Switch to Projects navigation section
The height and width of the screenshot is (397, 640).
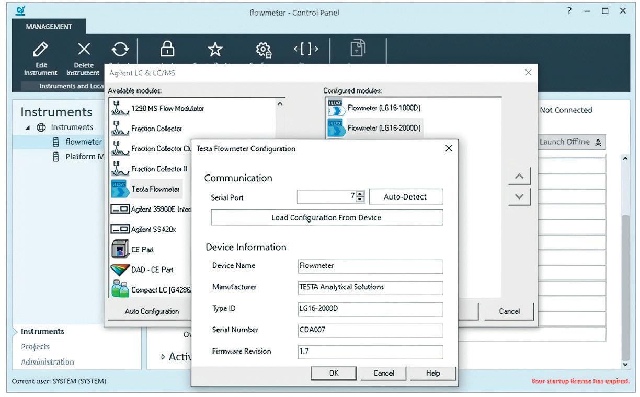coord(36,346)
